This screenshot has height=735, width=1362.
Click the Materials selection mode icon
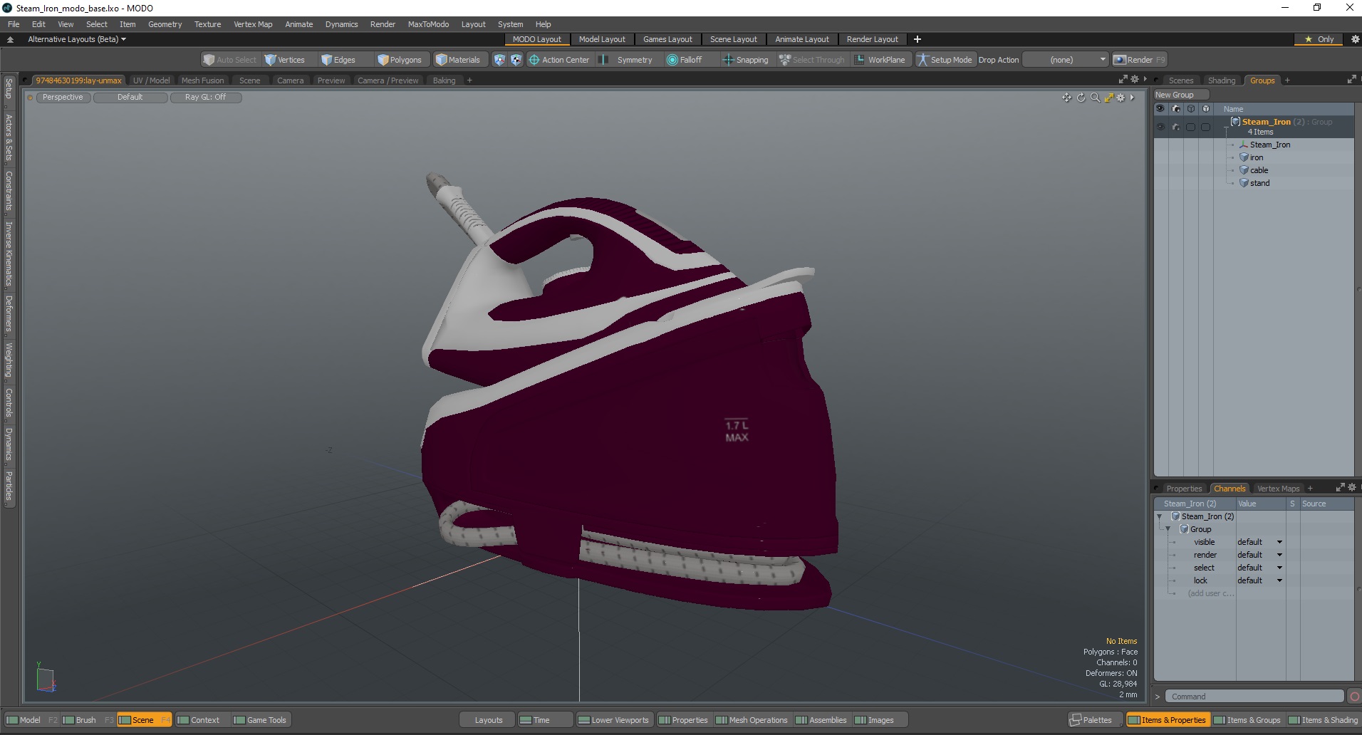point(441,60)
